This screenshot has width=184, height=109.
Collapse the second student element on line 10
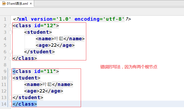tap(10, 78)
